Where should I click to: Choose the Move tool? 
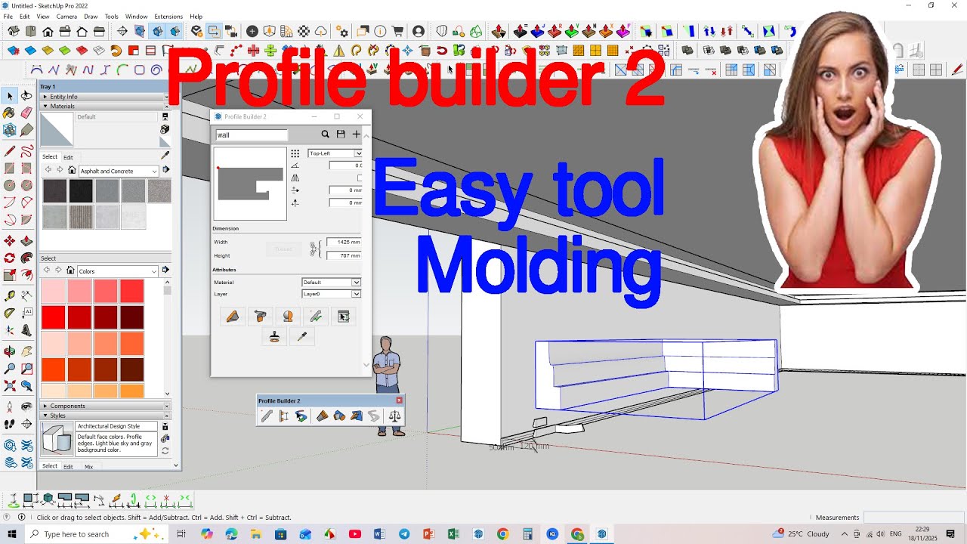[x=10, y=241]
